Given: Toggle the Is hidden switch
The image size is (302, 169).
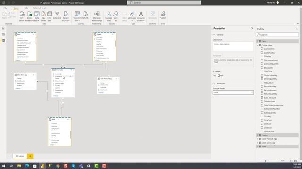Looking at the screenshot, I should (x=220, y=76).
